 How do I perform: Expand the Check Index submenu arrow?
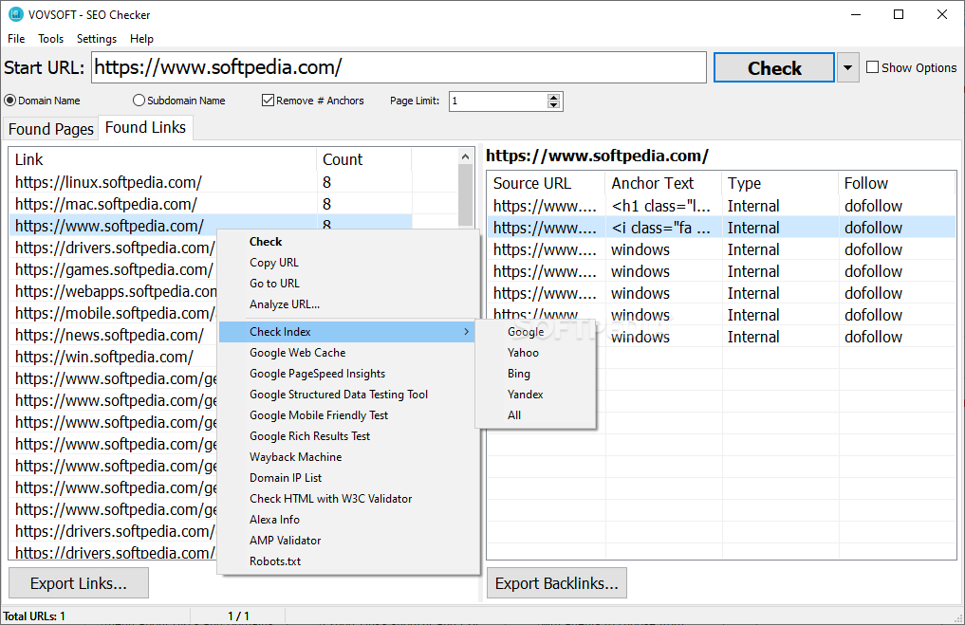click(x=467, y=332)
